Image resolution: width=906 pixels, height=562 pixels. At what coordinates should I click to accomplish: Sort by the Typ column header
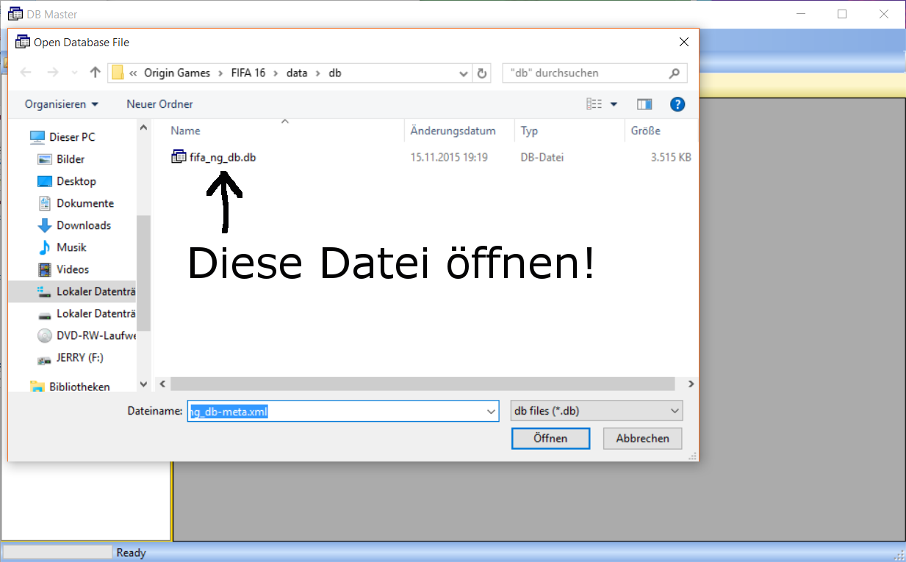click(x=529, y=131)
